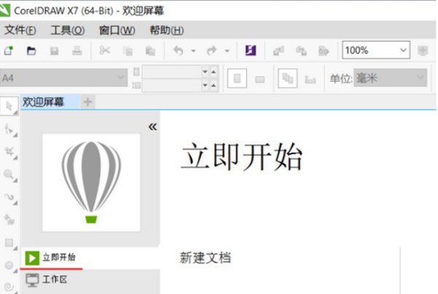Click the CorelDRAW balloon logo thumbnail
This screenshot has height=294, width=438.
click(x=91, y=182)
